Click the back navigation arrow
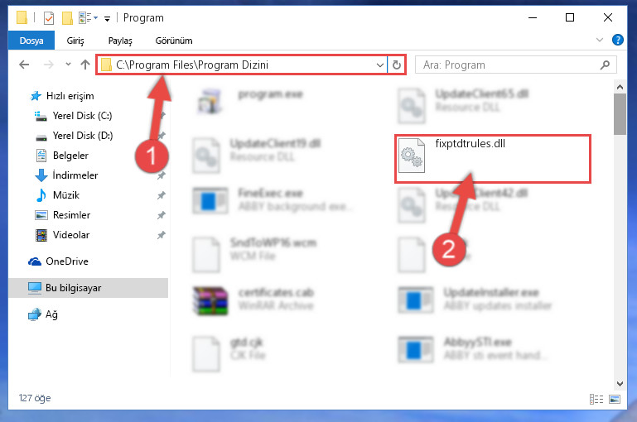Screen dimensions: 637x422 coord(24,65)
